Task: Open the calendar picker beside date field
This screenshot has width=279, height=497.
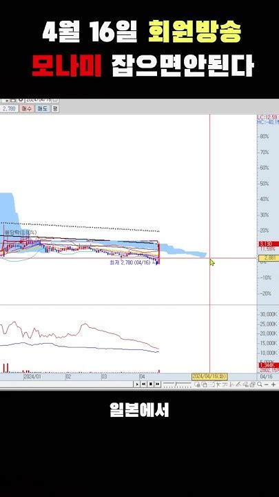Action: click(x=55, y=99)
